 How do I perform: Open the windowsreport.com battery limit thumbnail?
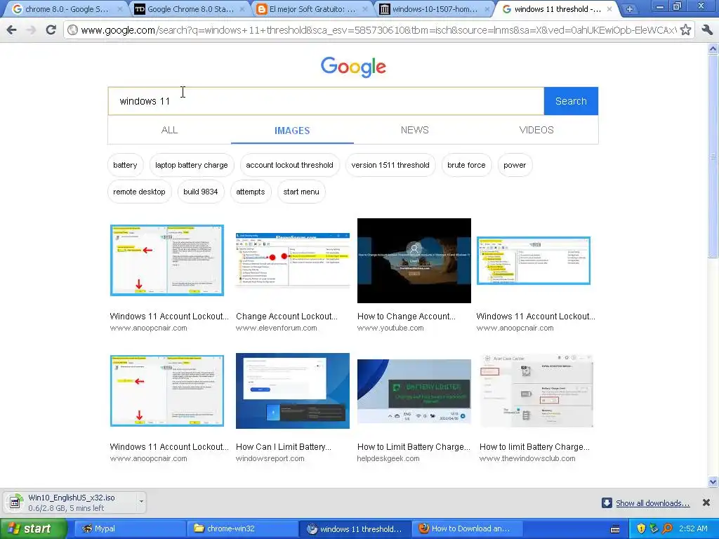click(293, 390)
